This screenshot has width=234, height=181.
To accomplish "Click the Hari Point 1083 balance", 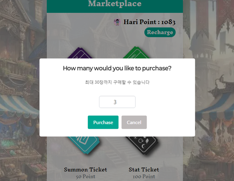I will click(x=150, y=22).
